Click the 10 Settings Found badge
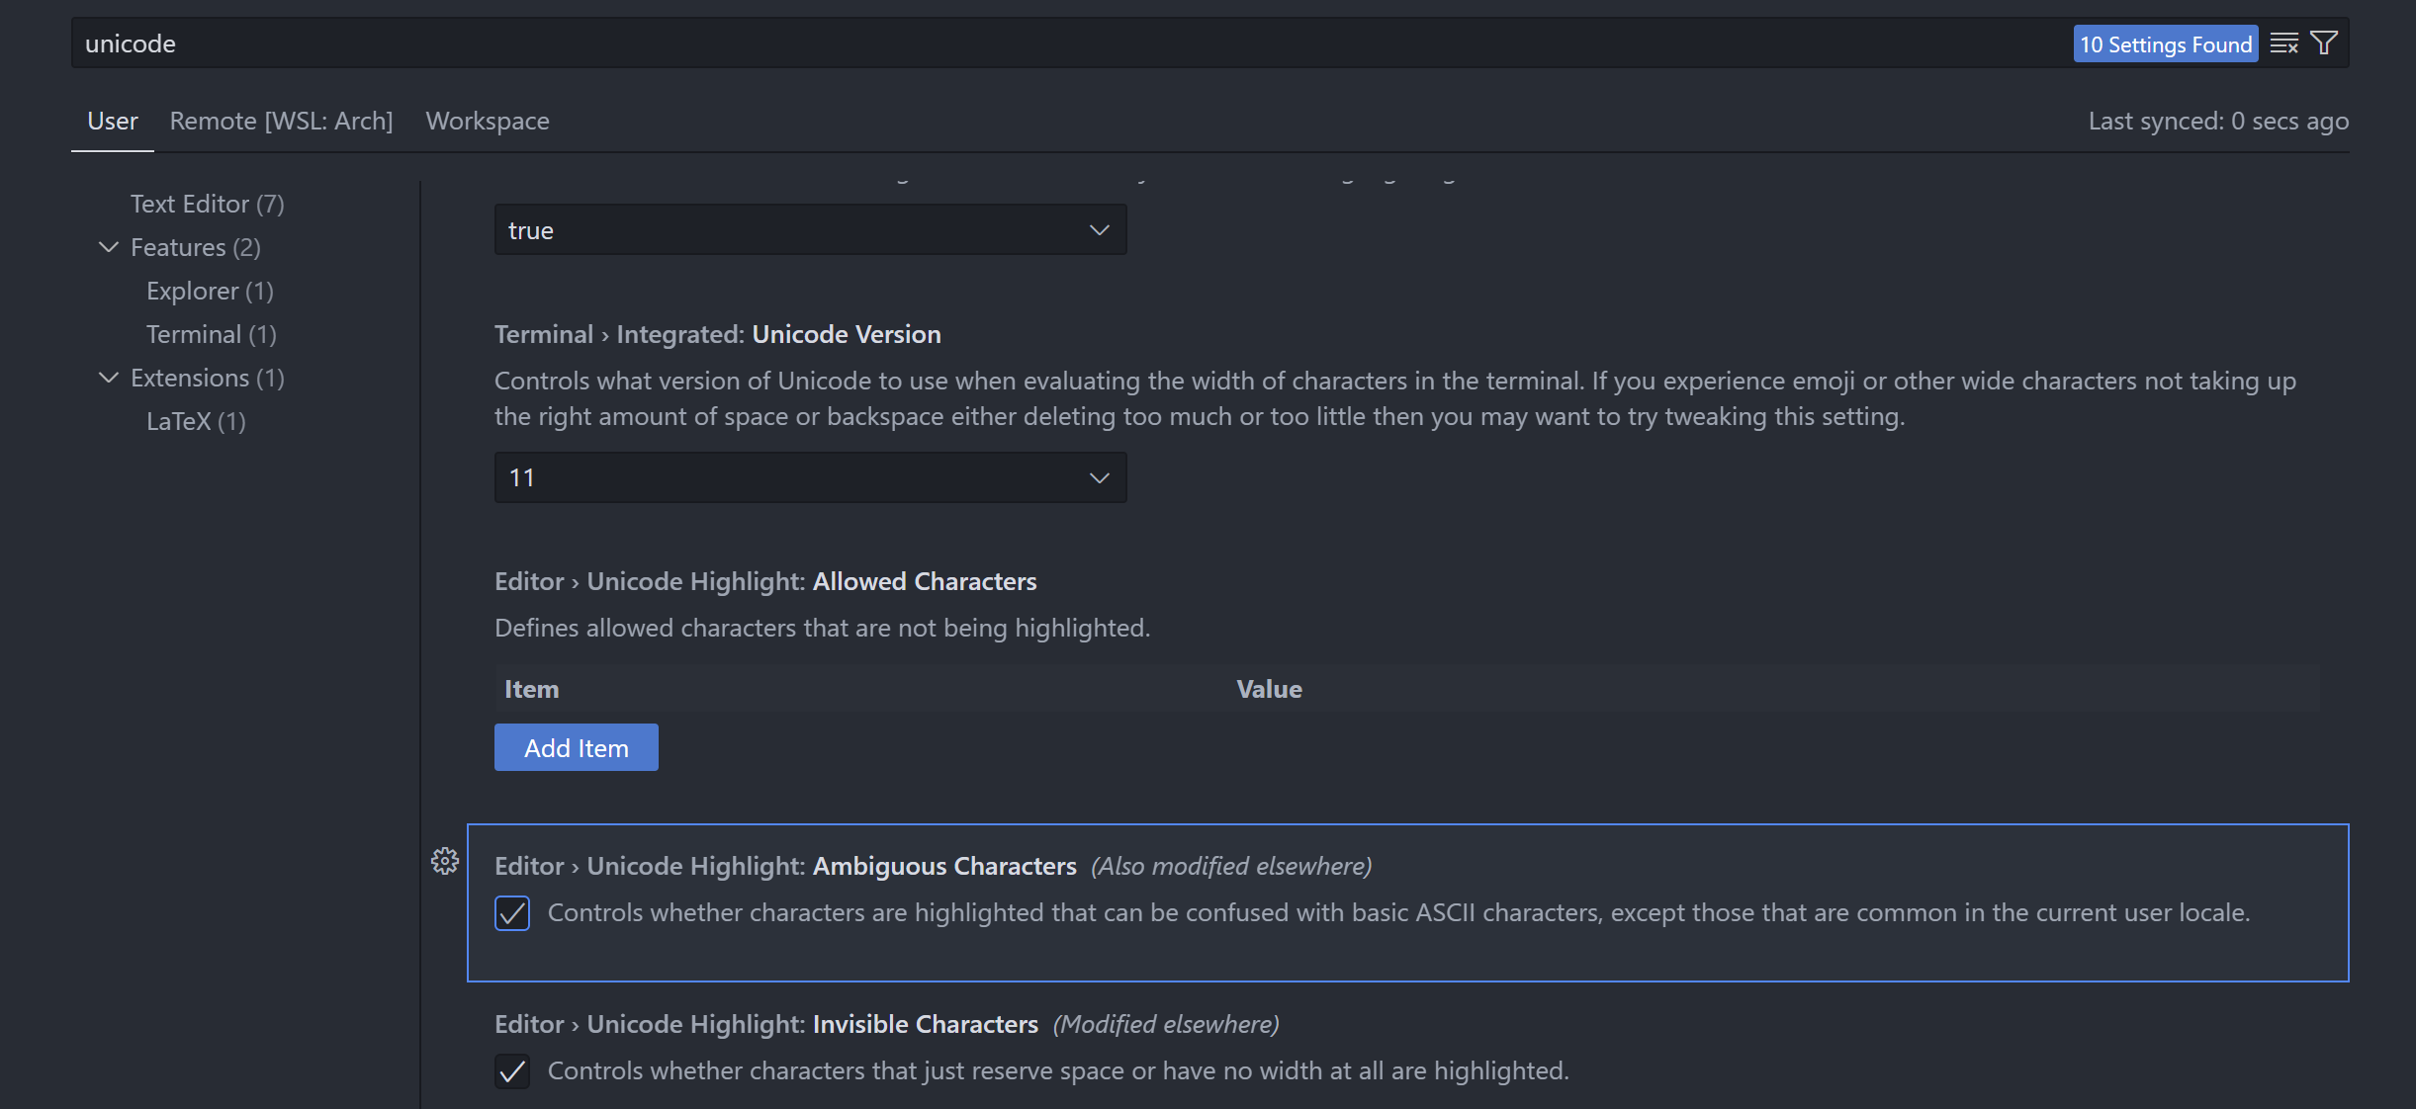This screenshot has width=2416, height=1109. (2165, 44)
